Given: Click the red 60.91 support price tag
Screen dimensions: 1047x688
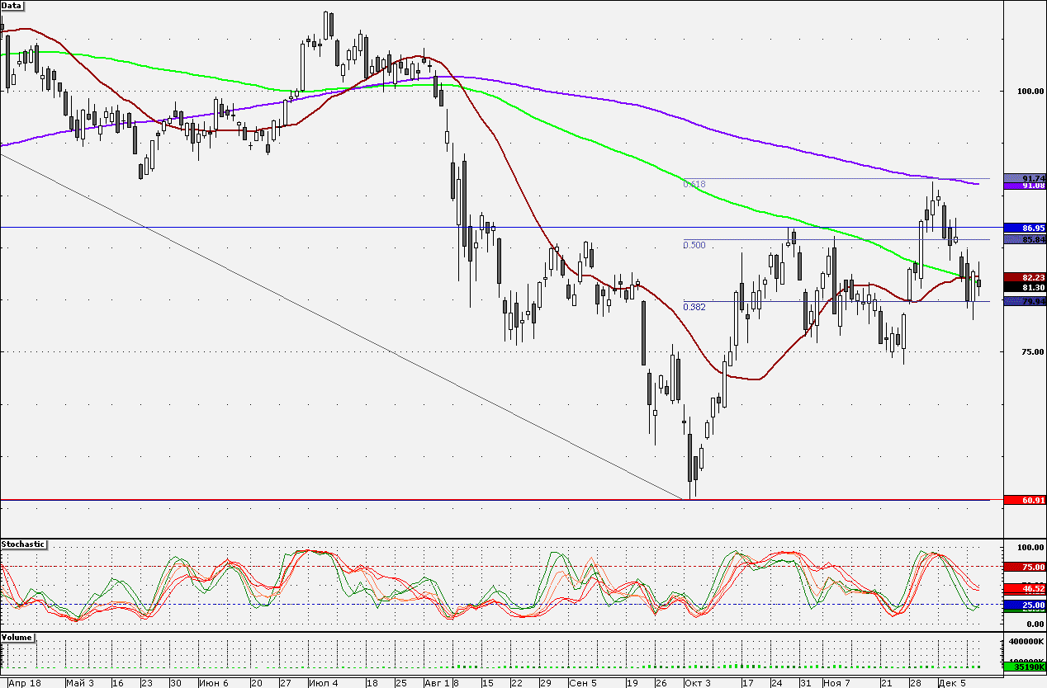Looking at the screenshot, I should click(1025, 500).
